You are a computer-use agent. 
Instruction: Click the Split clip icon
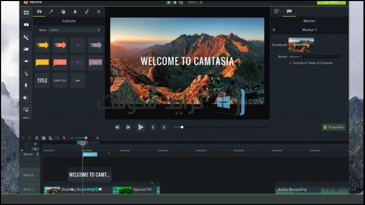pyautogui.click(x=58, y=138)
